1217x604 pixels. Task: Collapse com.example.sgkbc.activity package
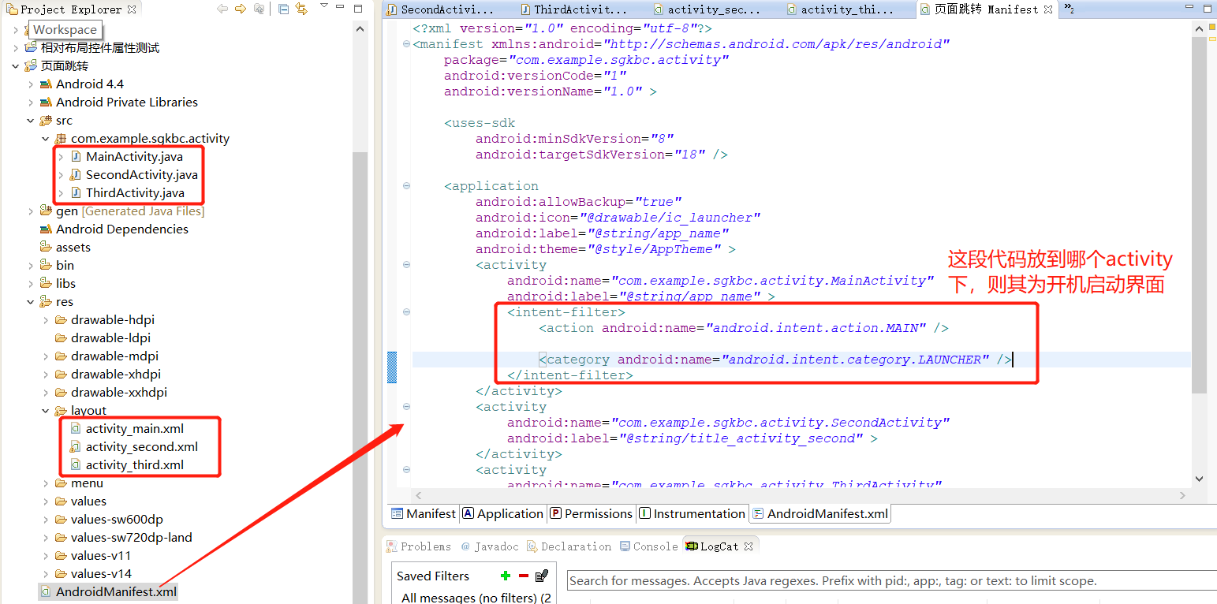[46, 138]
